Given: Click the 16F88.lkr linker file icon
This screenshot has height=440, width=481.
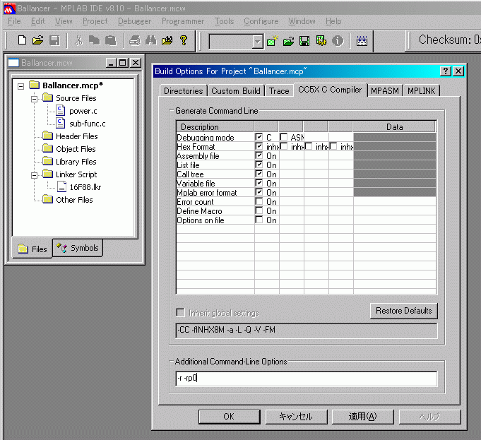Looking at the screenshot, I should click(62, 186).
